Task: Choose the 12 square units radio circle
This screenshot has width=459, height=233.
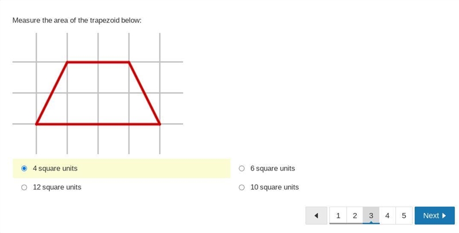Action: tap(24, 187)
